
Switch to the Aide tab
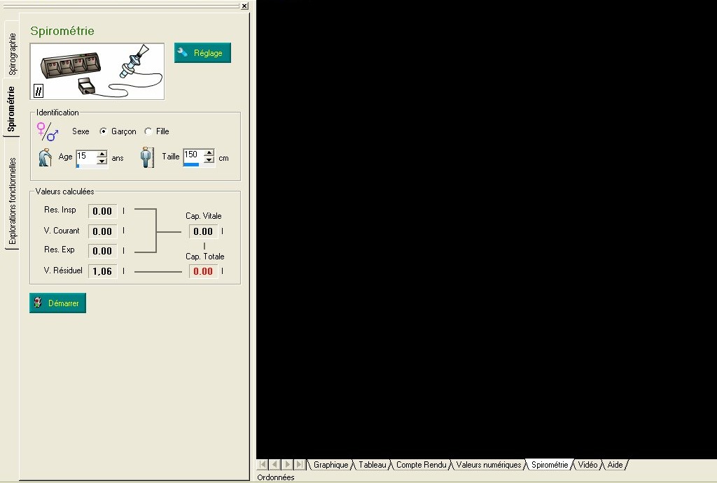click(615, 465)
